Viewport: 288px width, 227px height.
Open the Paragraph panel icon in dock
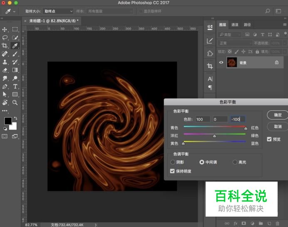pos(210,87)
